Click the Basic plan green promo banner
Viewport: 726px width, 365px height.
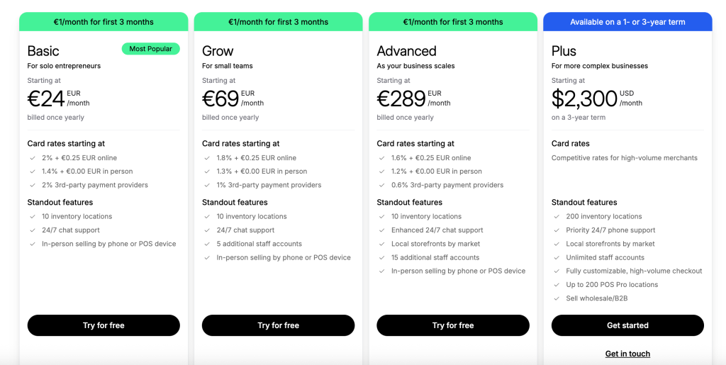[104, 22]
